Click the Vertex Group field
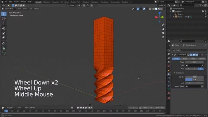This screenshot has width=208, height=117. (193, 86)
